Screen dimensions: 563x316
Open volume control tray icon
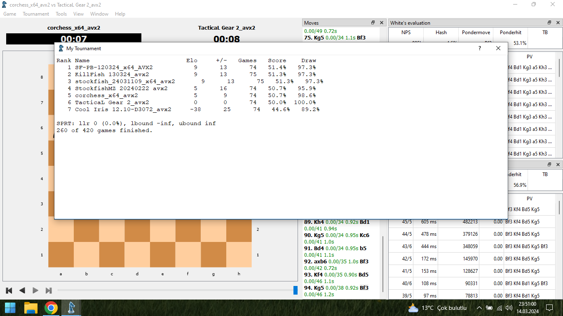click(x=510, y=308)
